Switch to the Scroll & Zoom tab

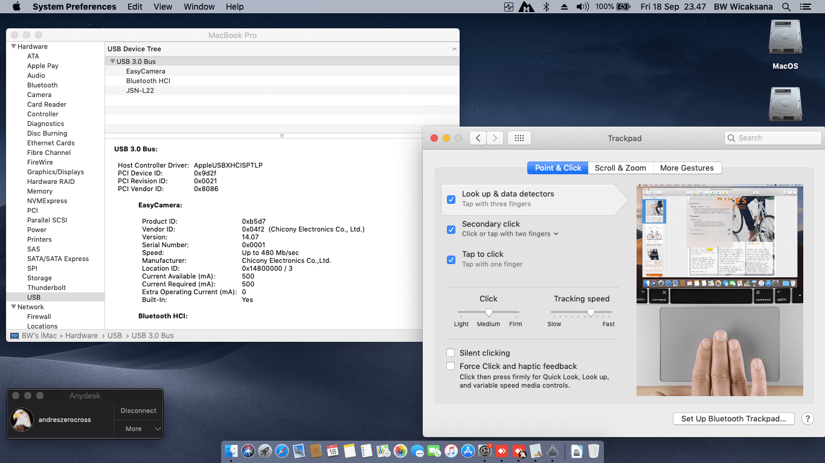(620, 168)
